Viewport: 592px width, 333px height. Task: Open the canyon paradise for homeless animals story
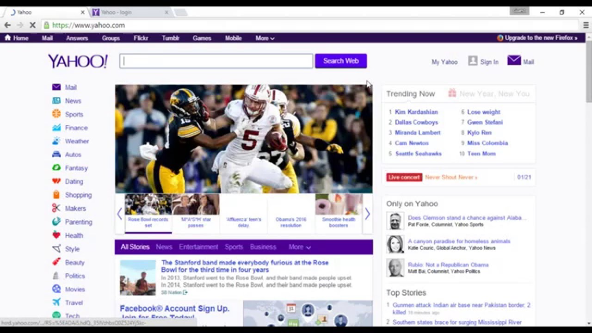tap(459, 241)
